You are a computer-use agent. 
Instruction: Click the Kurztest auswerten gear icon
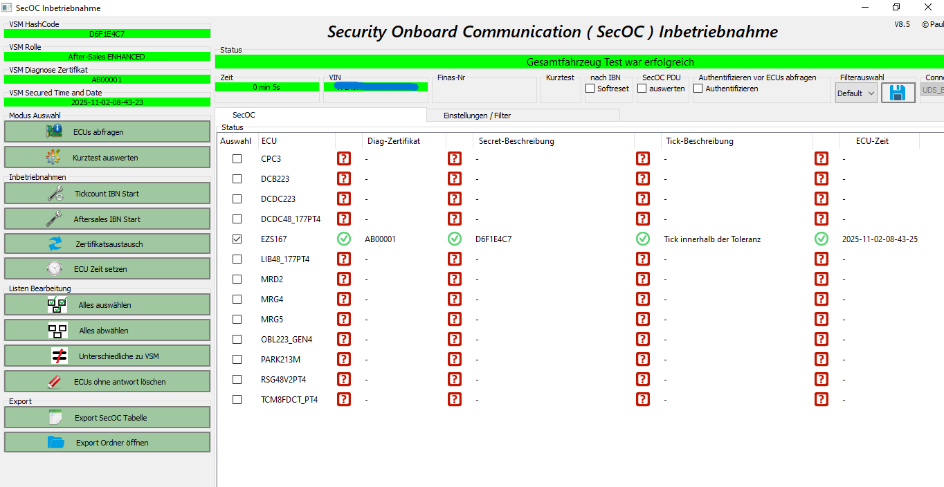[x=53, y=157]
